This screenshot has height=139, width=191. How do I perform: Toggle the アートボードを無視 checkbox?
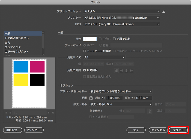85,51
